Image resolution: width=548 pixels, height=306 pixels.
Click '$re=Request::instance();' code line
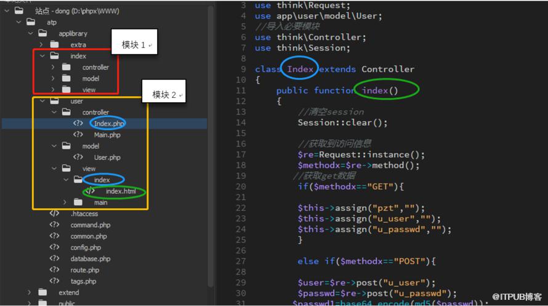[x=361, y=155]
